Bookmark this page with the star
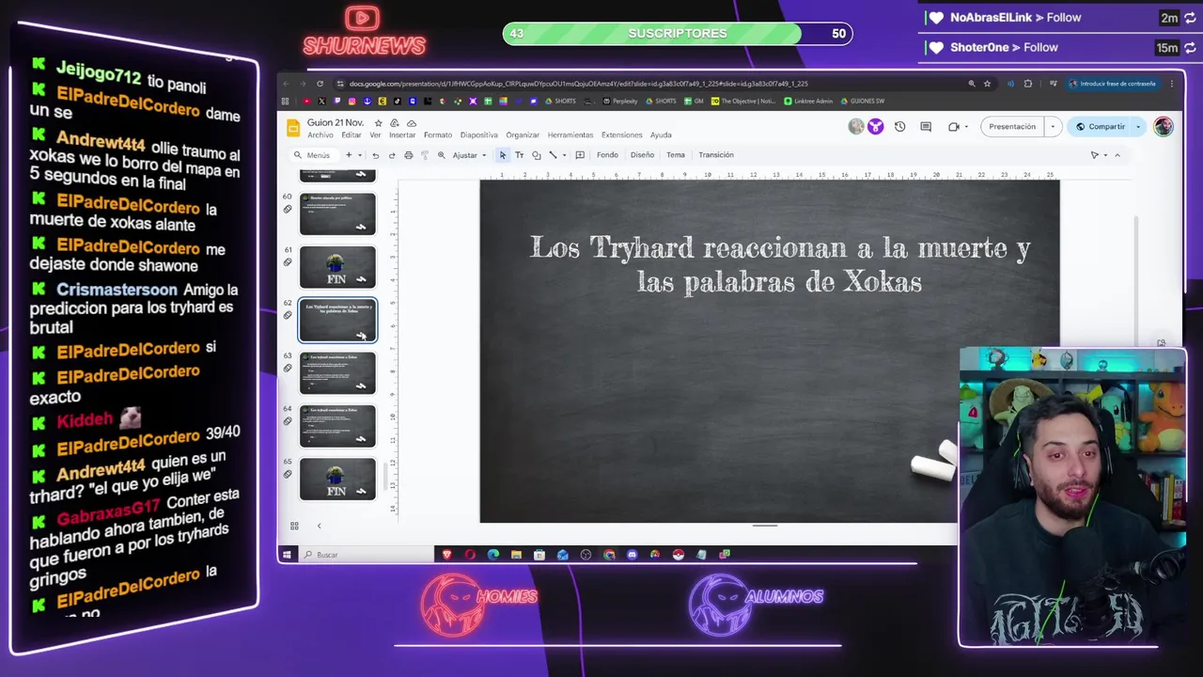The image size is (1203, 677). point(987,84)
